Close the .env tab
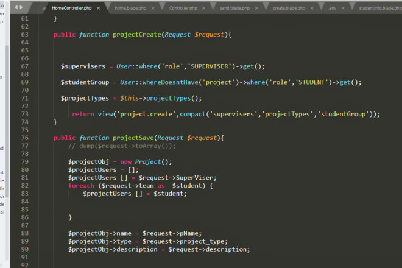The height and width of the screenshot is (268, 402). (343, 8)
